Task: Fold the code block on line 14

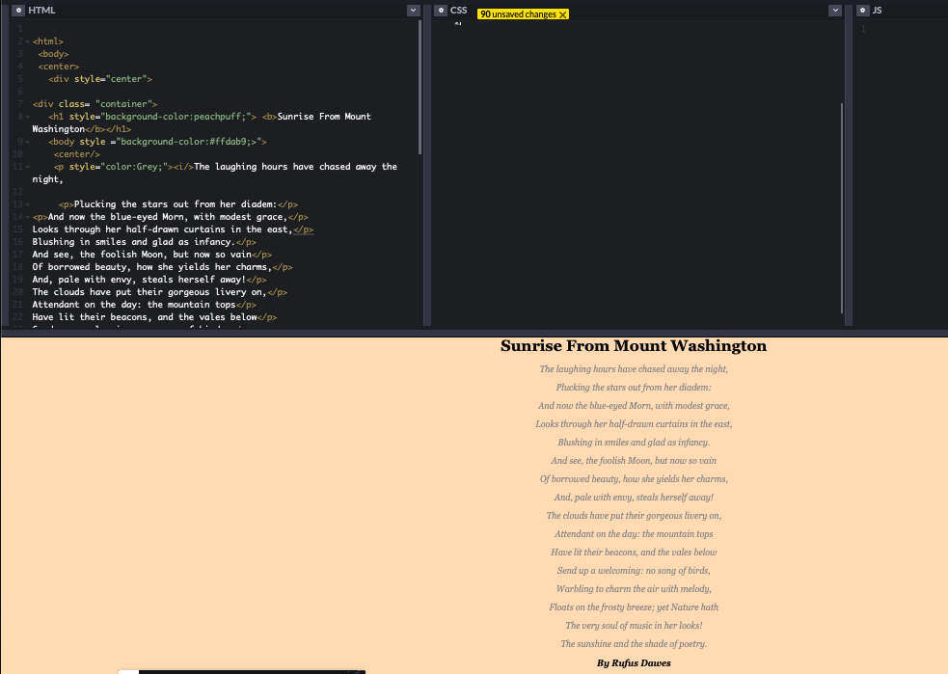Action: [27, 217]
